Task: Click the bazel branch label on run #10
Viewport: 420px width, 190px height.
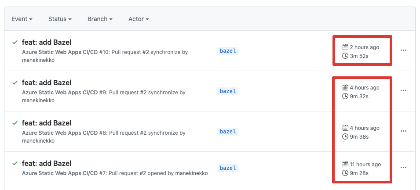Action: pos(228,51)
